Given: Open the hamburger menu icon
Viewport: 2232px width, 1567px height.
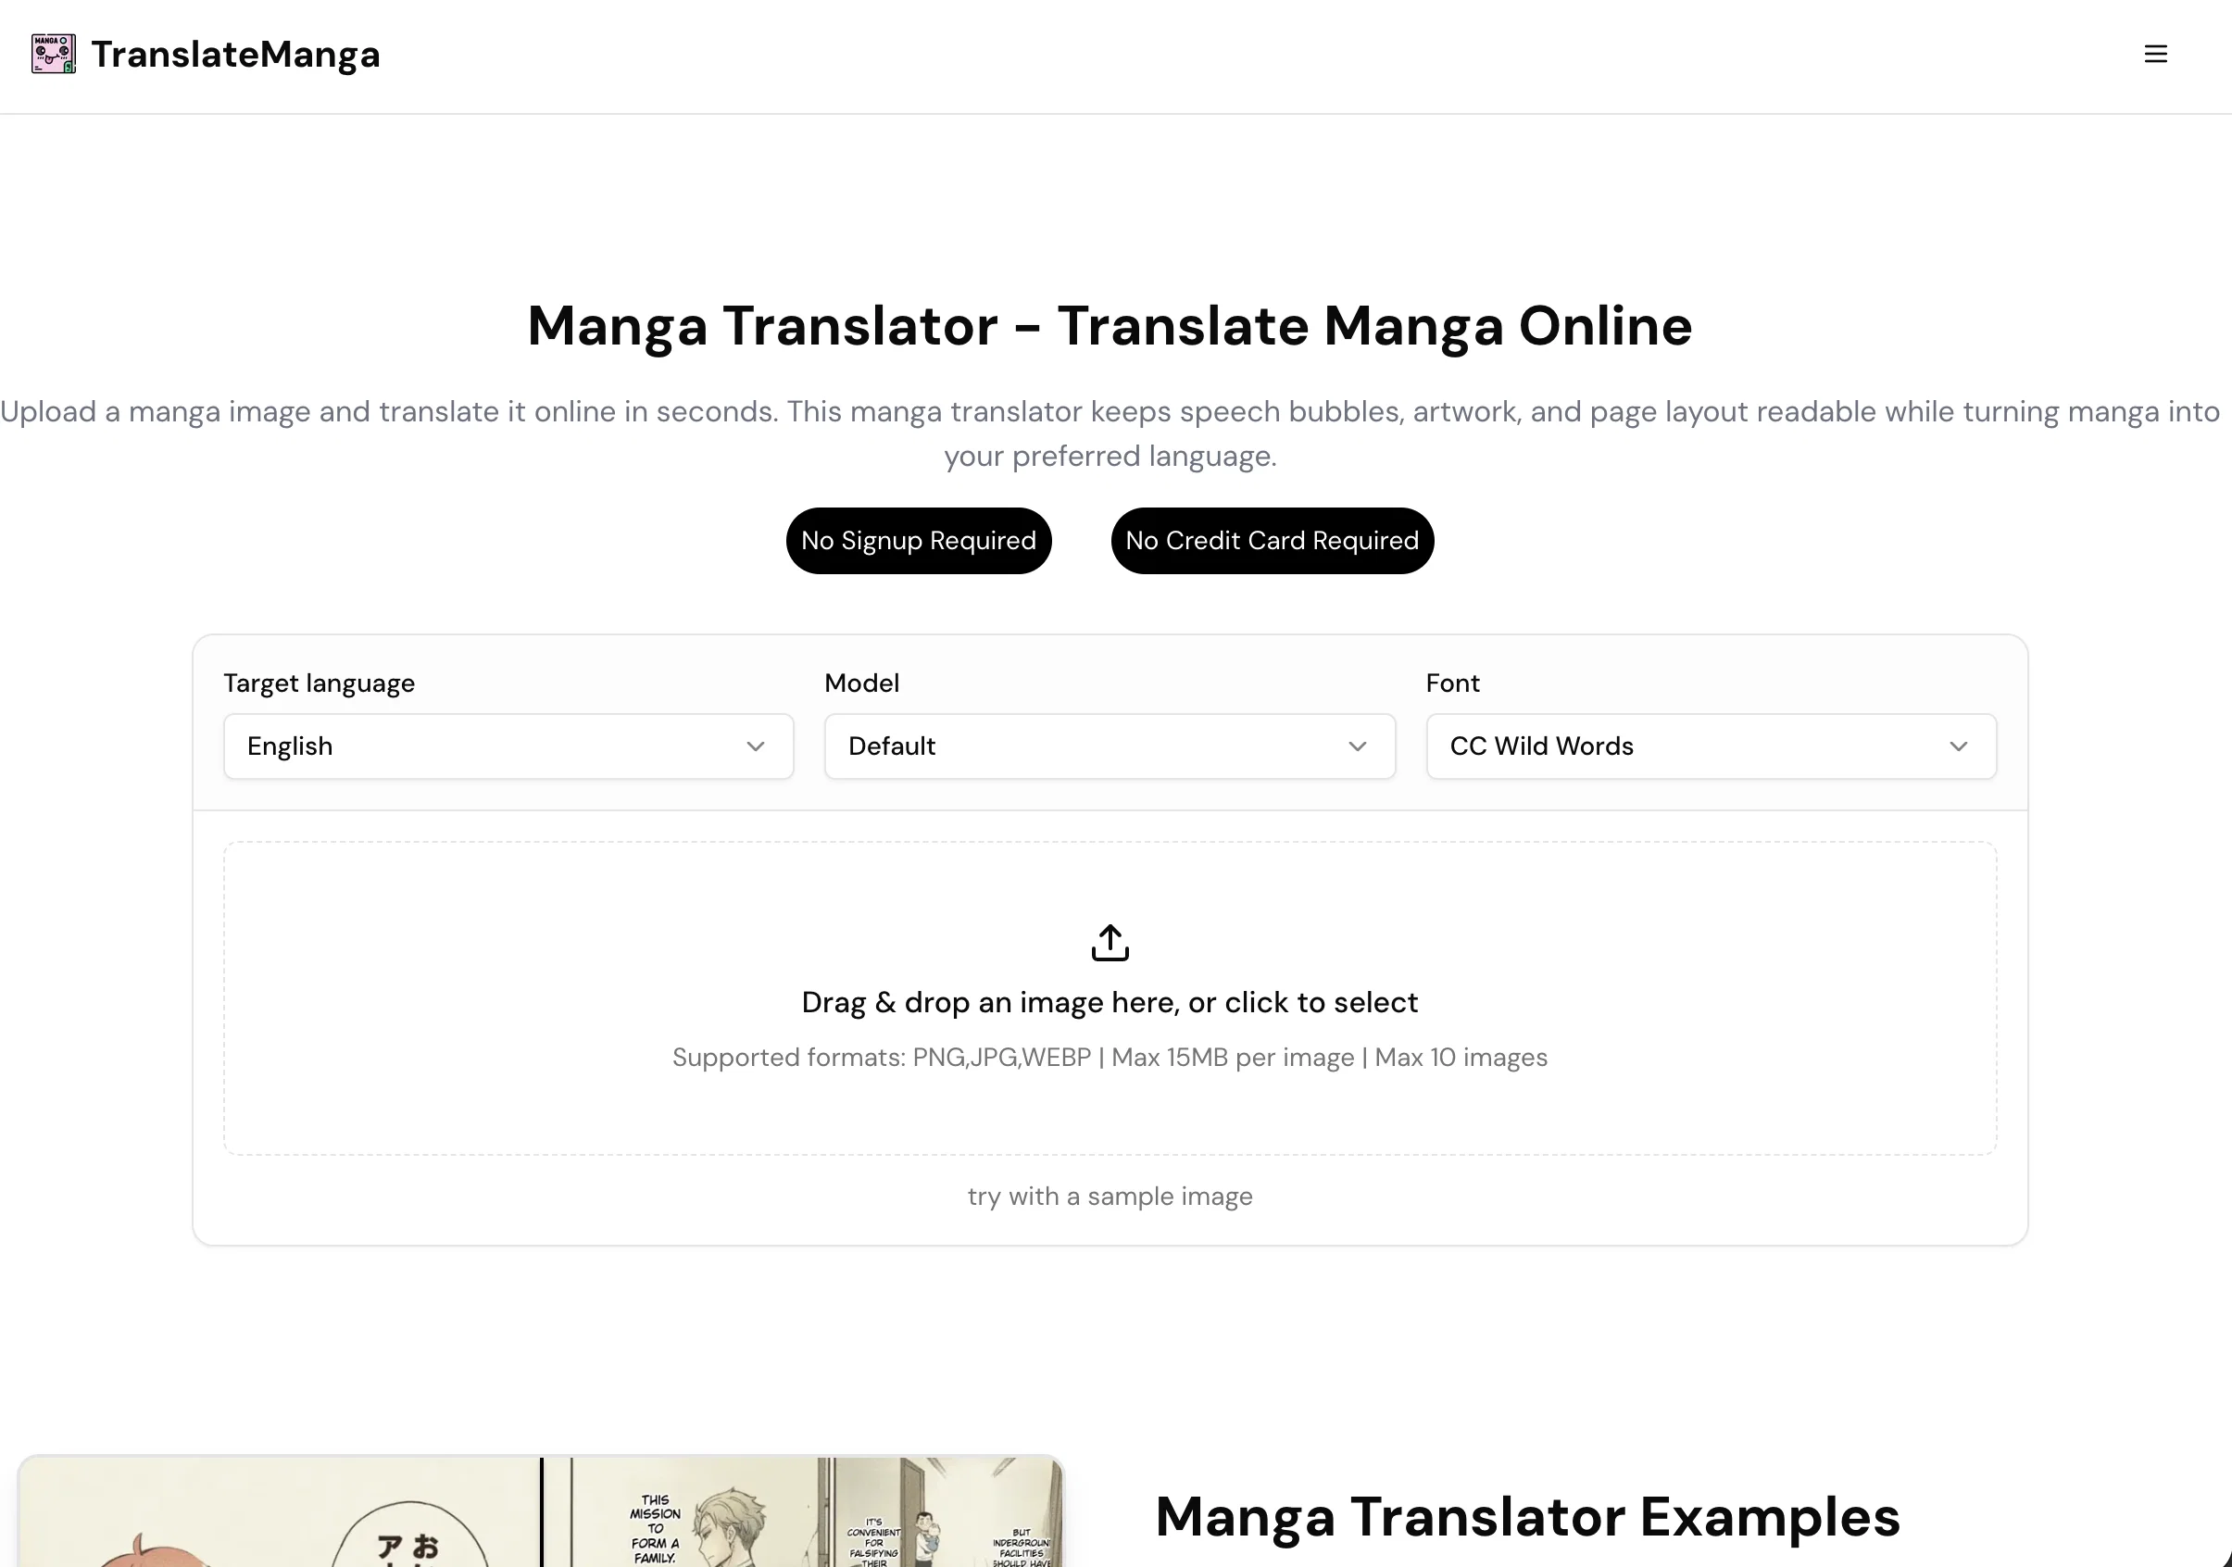Looking at the screenshot, I should (2155, 55).
